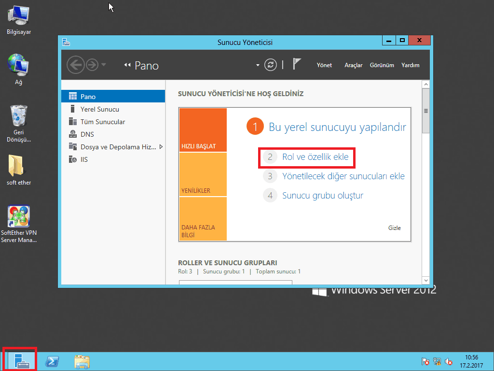Click the back navigation arrow
This screenshot has height=371, width=494.
click(75, 65)
